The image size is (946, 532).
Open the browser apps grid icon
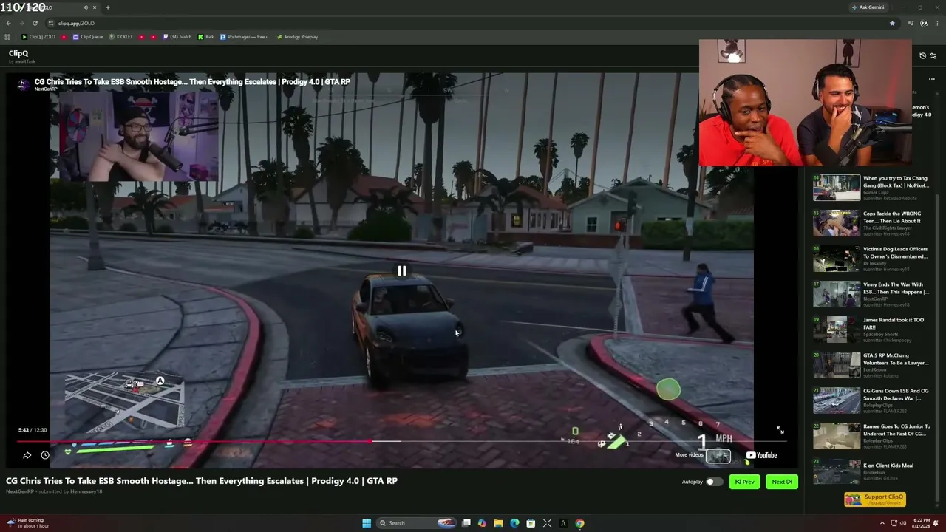click(x=7, y=37)
